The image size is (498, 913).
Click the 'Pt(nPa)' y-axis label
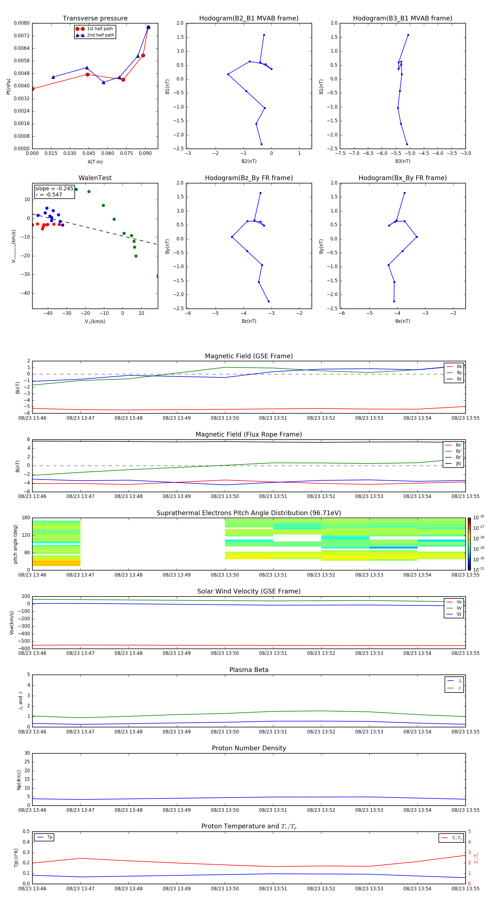click(x=9, y=86)
